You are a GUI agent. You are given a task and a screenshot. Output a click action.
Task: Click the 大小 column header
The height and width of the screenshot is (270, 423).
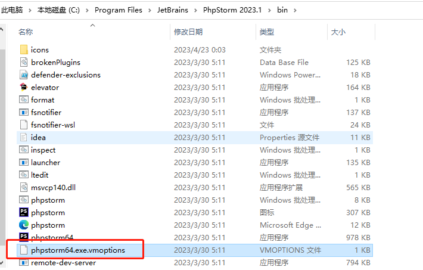pos(338,32)
